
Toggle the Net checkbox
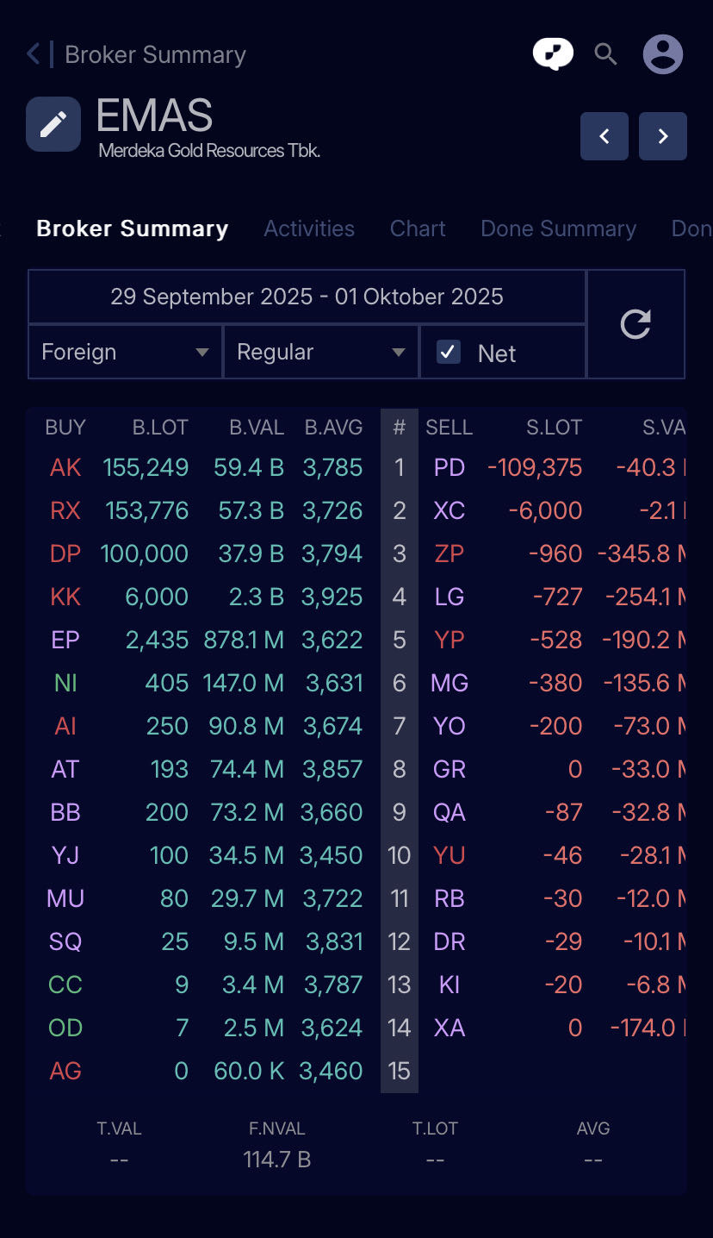(x=449, y=352)
